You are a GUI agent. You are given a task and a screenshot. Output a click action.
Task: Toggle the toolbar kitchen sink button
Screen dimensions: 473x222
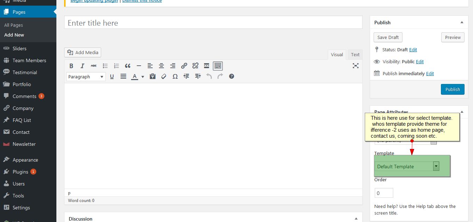(218, 66)
